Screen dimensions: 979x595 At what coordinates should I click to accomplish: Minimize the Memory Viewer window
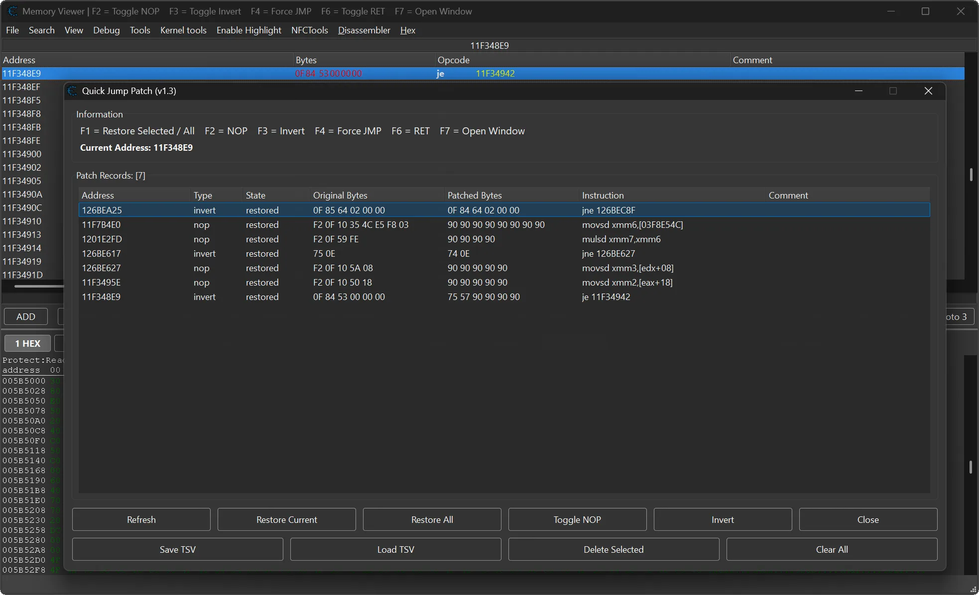tap(891, 11)
